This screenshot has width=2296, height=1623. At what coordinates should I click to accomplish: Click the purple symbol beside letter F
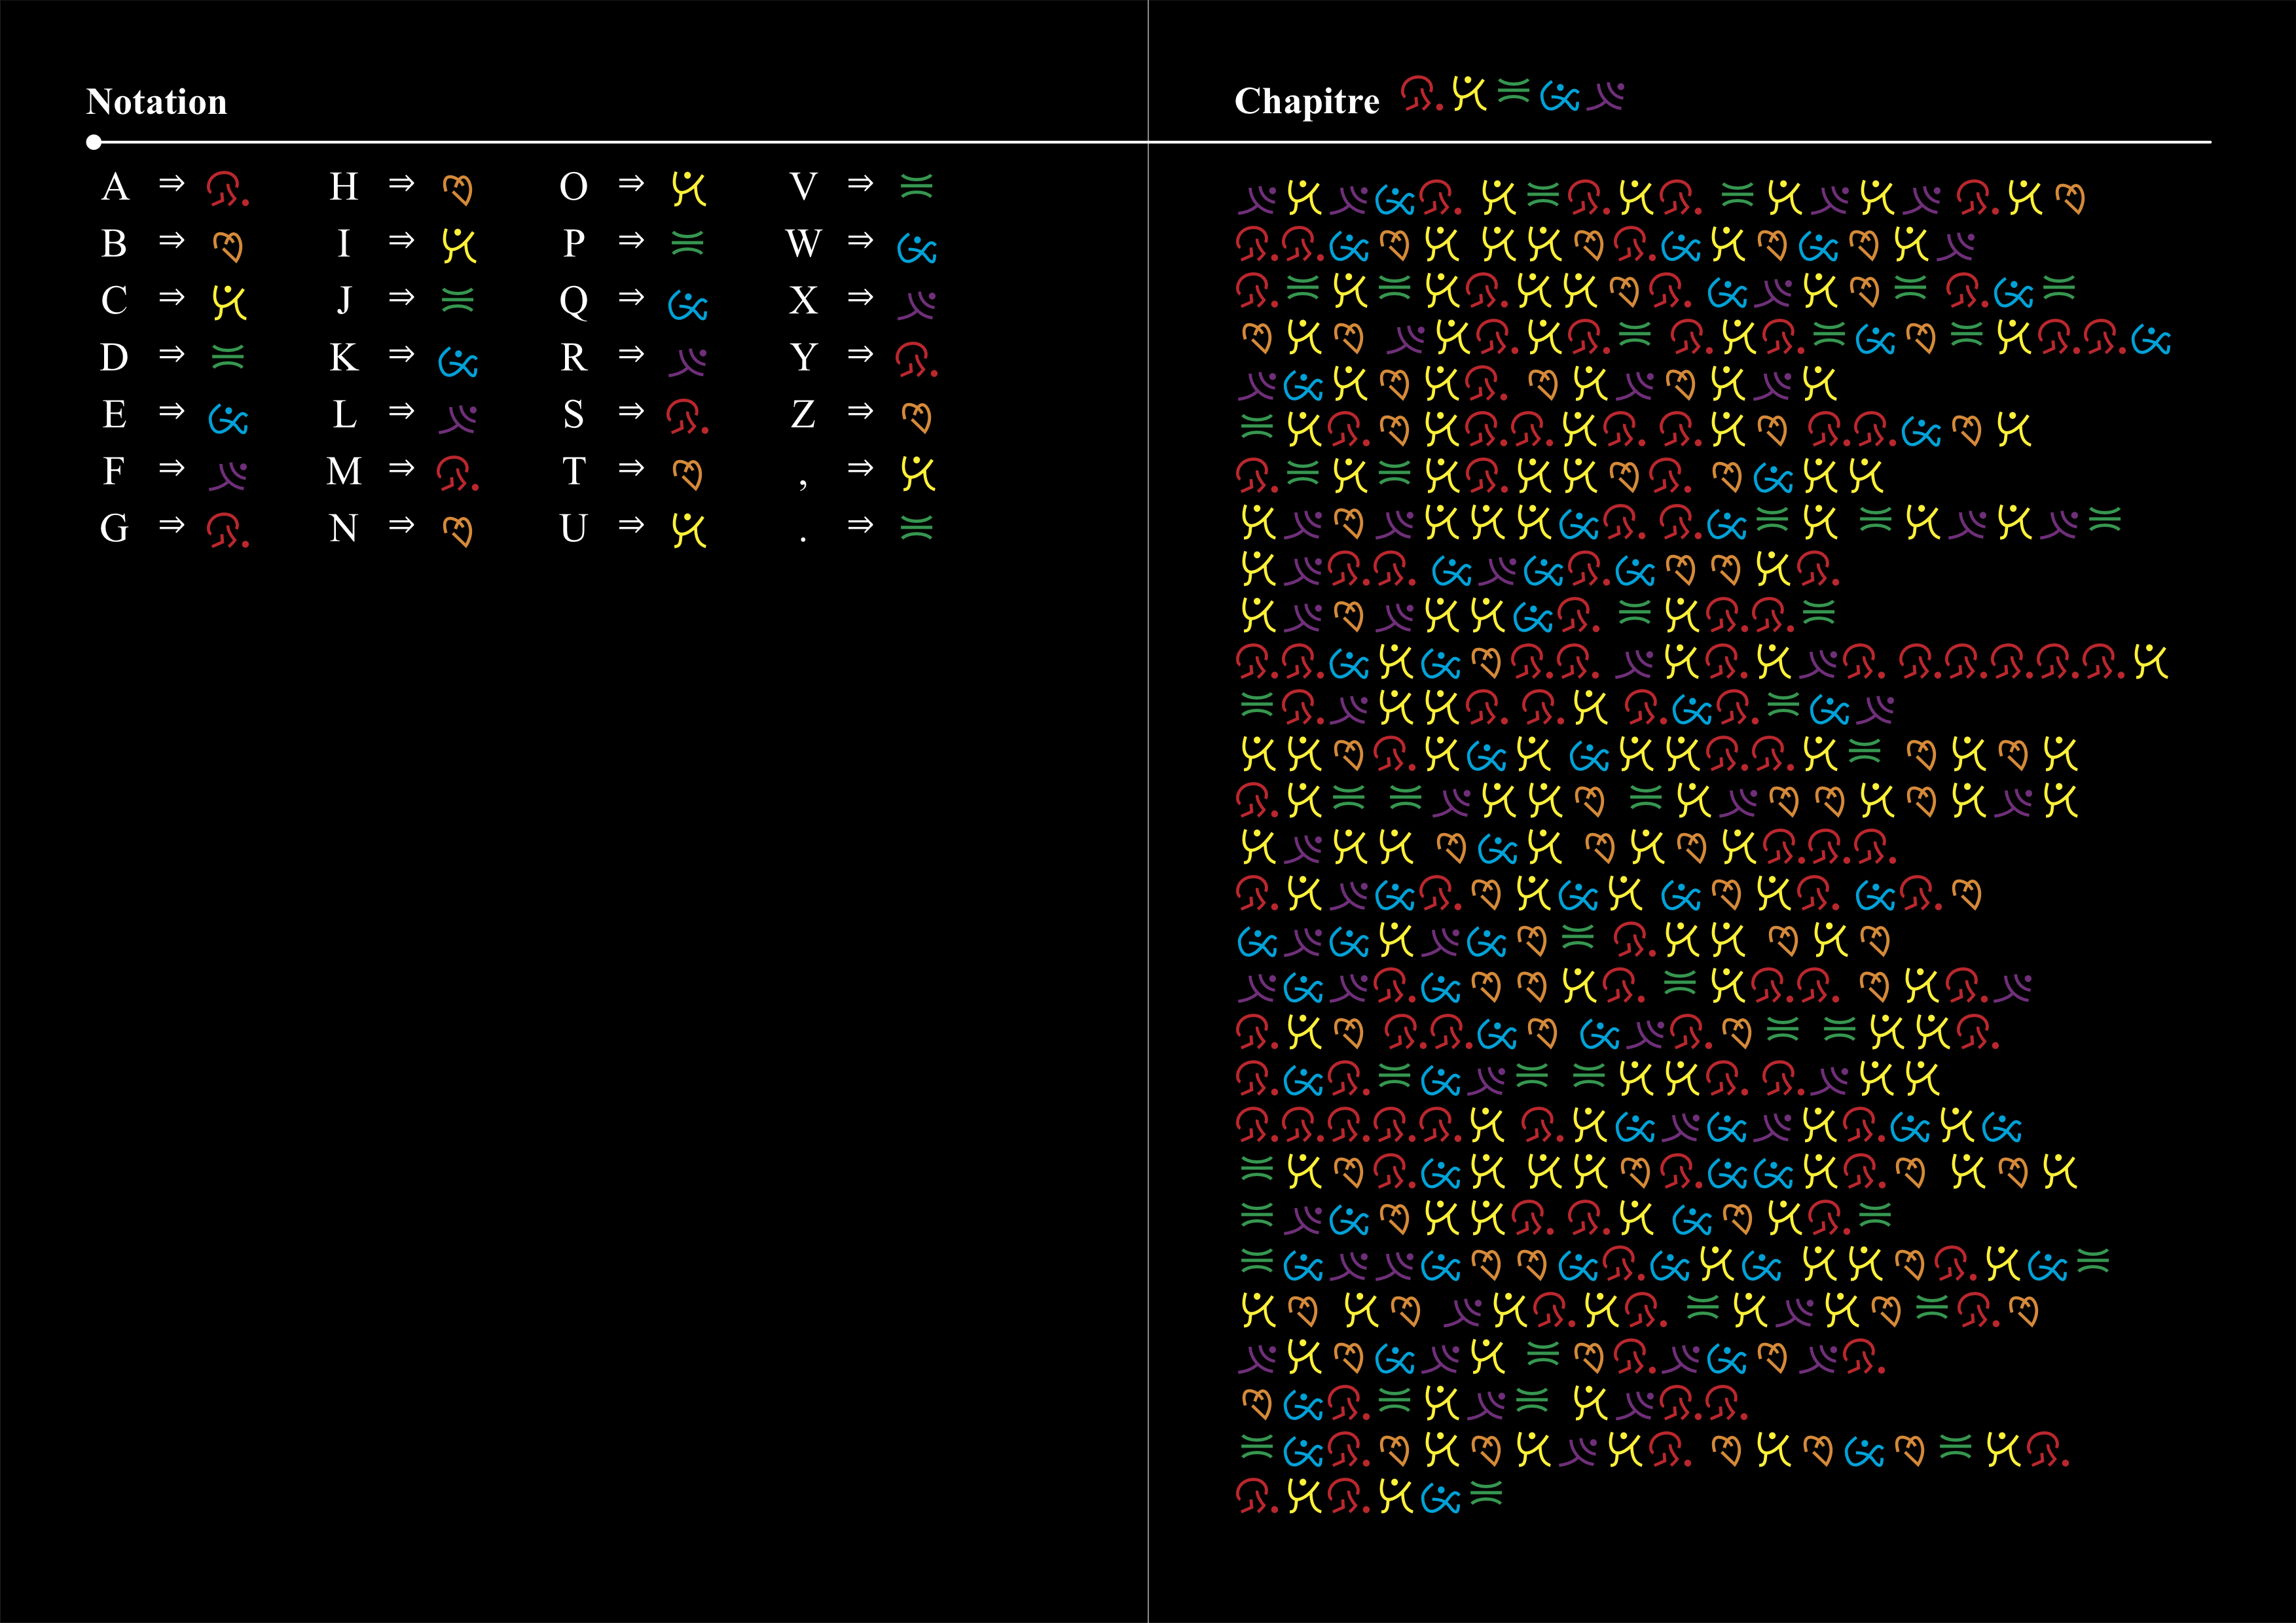coord(228,476)
